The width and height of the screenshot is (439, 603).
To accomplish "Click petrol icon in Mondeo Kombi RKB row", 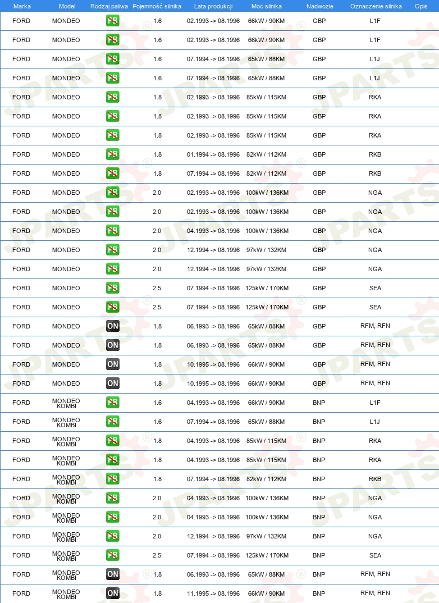I will [113, 479].
